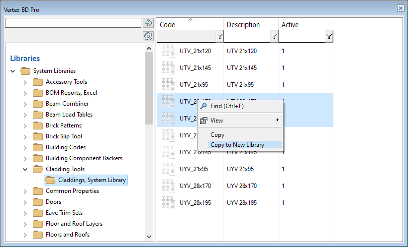The height and width of the screenshot is (247, 408).
Task: Select Find (Ctrl+F) from context menu
Action: click(x=227, y=106)
